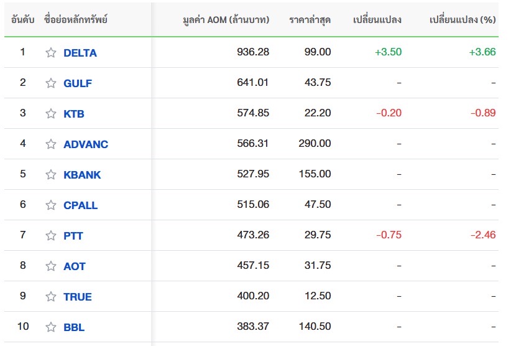Open the DELTA stock link
Viewport: 511px width, 346px height.
[x=80, y=53]
